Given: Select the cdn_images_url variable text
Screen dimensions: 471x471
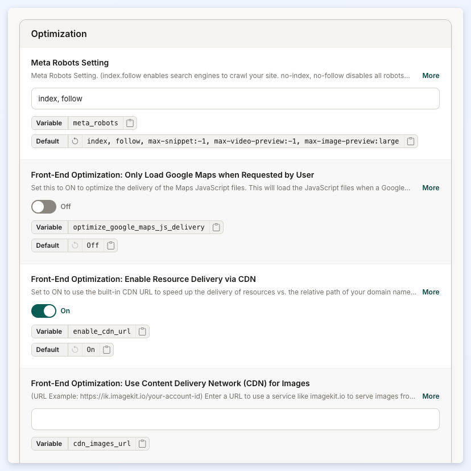Looking at the screenshot, I should 102,444.
